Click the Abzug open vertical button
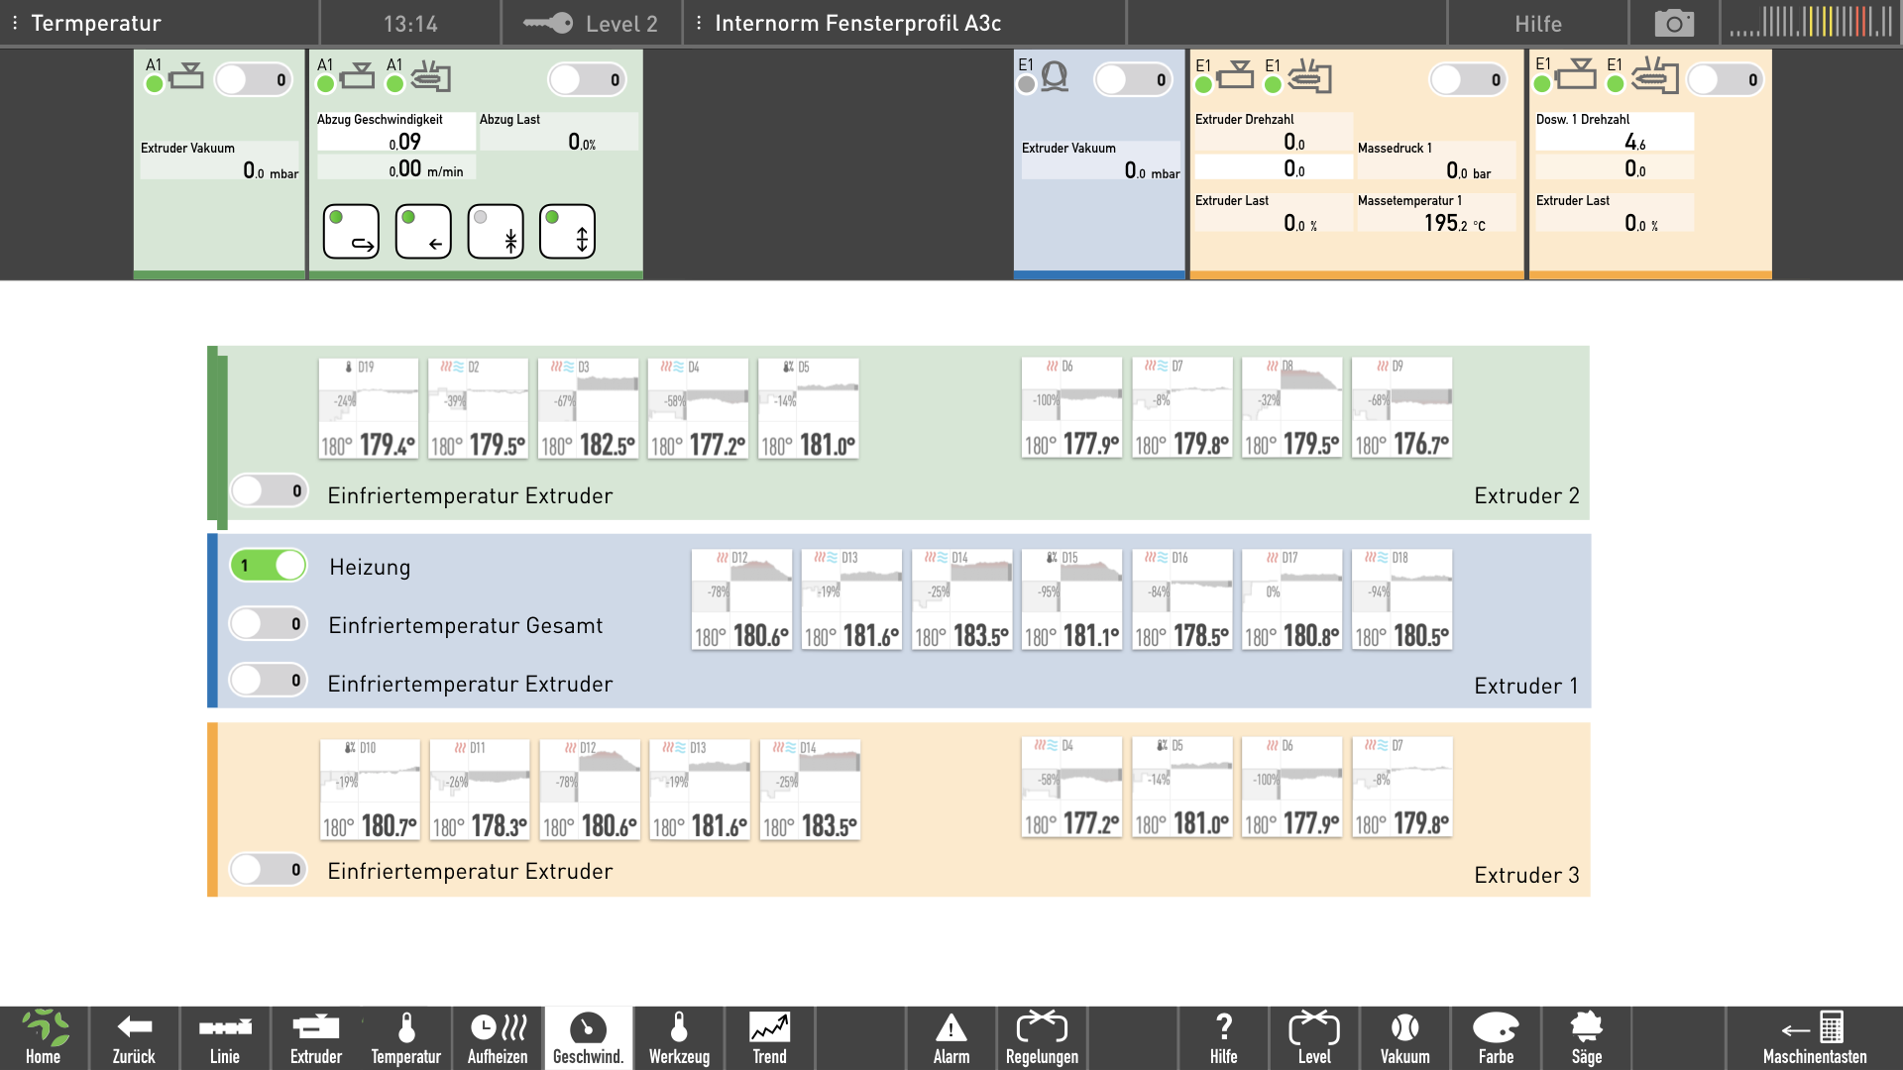 568,231
